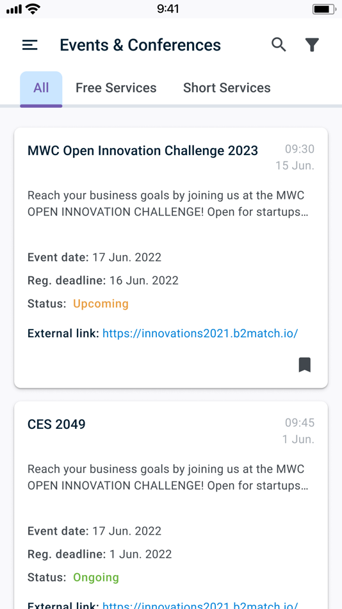Open the CES 2049 event title
342x609 pixels.
click(56, 424)
